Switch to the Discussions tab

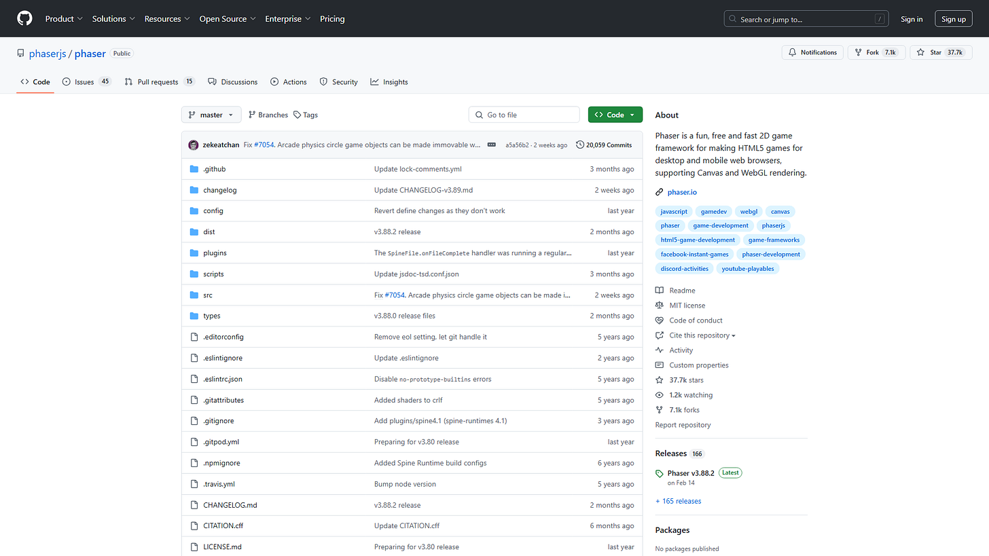click(x=233, y=81)
